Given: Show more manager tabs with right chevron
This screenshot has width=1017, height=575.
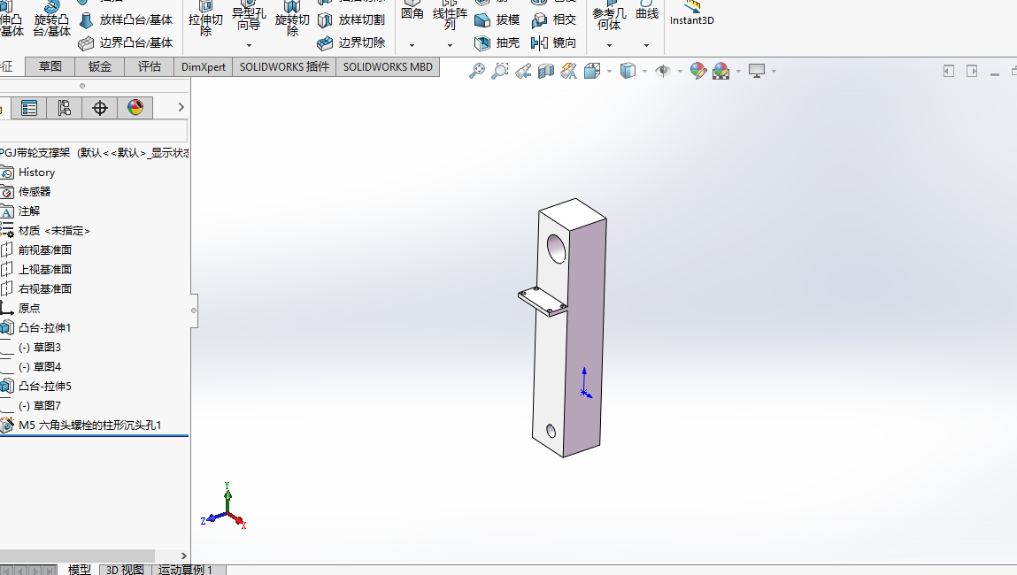Looking at the screenshot, I should [181, 108].
